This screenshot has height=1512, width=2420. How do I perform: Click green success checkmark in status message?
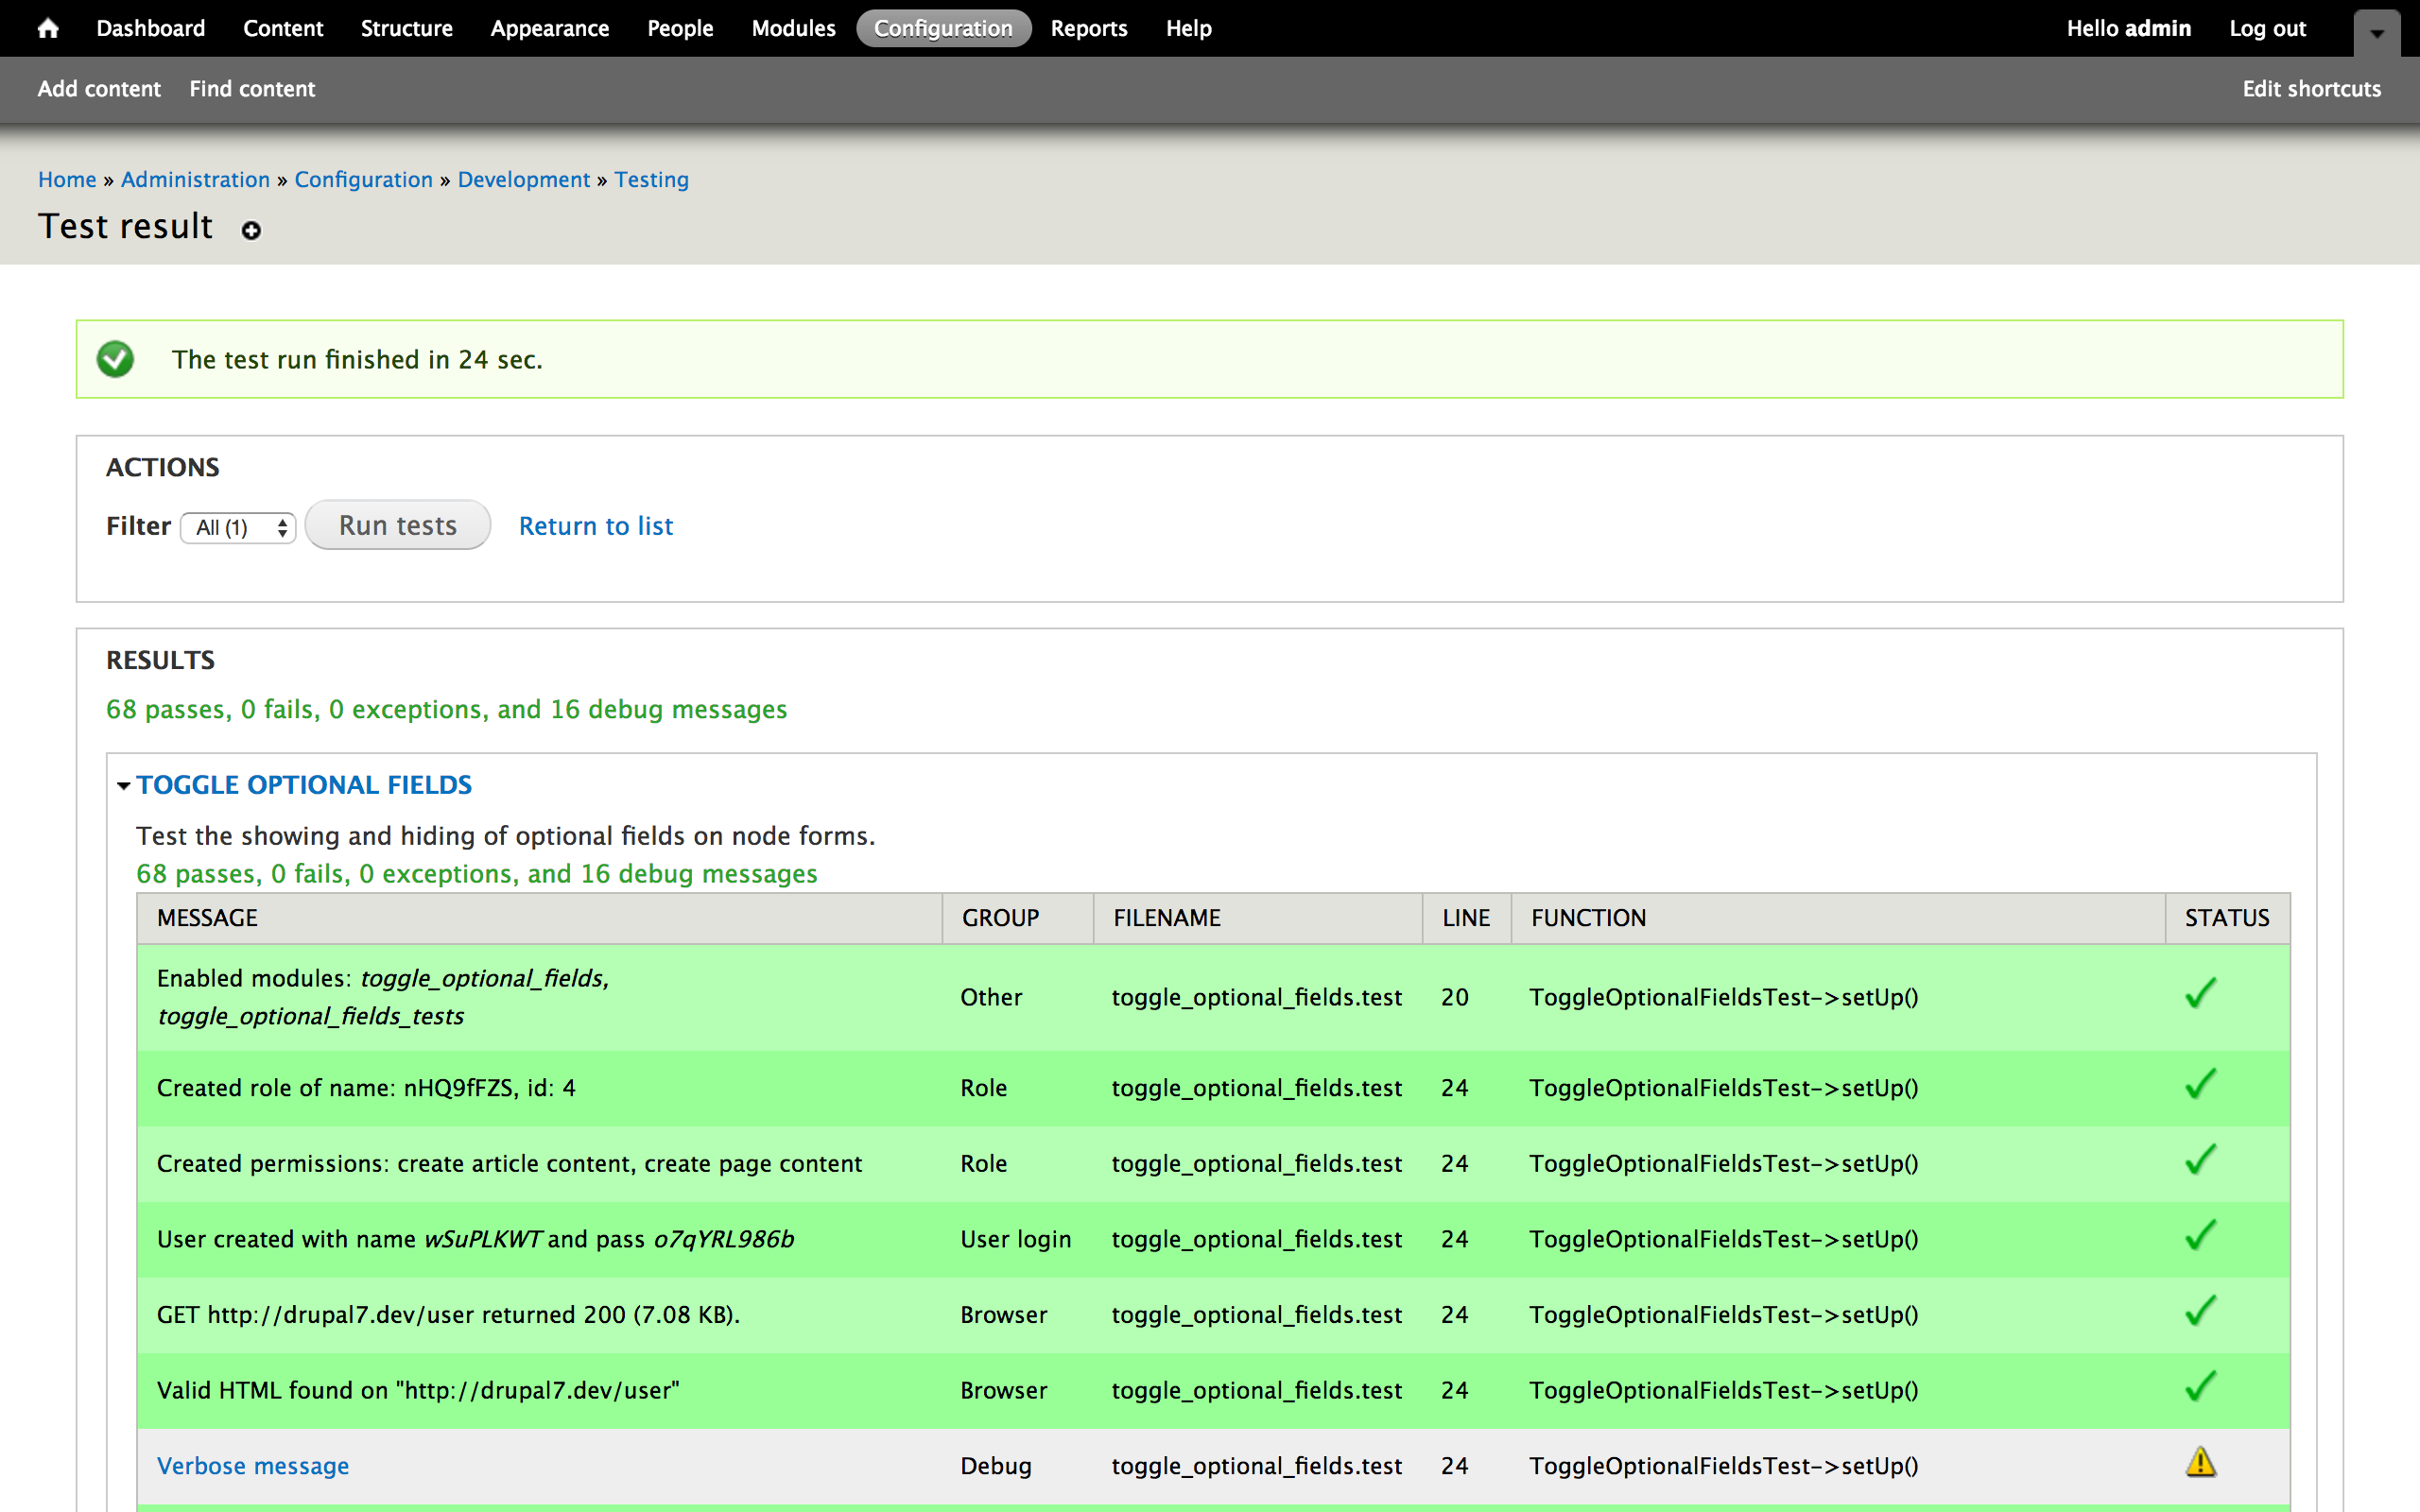point(115,359)
